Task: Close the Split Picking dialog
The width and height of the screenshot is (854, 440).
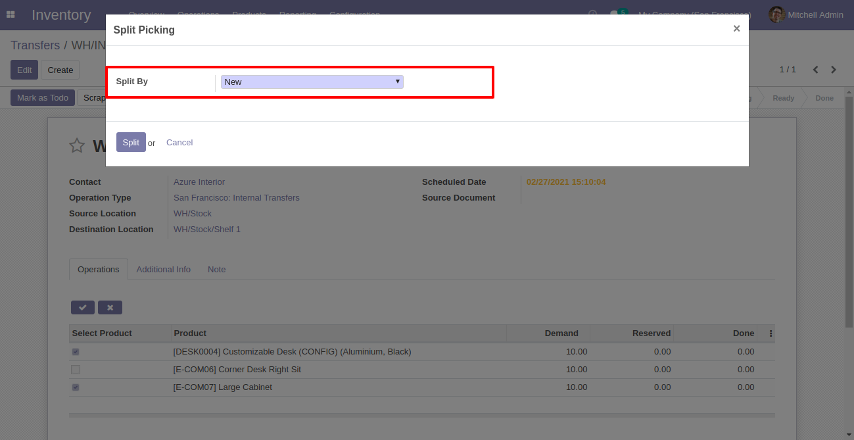Action: point(736,28)
